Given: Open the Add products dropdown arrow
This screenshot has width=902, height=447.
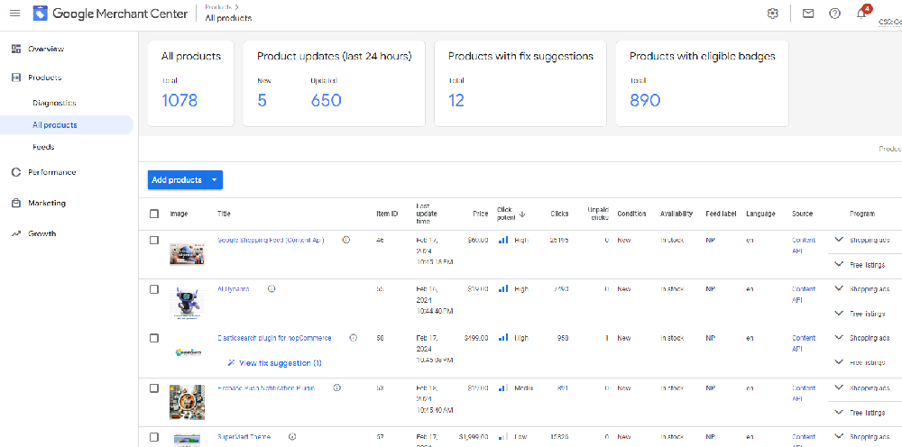Looking at the screenshot, I should pyautogui.click(x=215, y=180).
